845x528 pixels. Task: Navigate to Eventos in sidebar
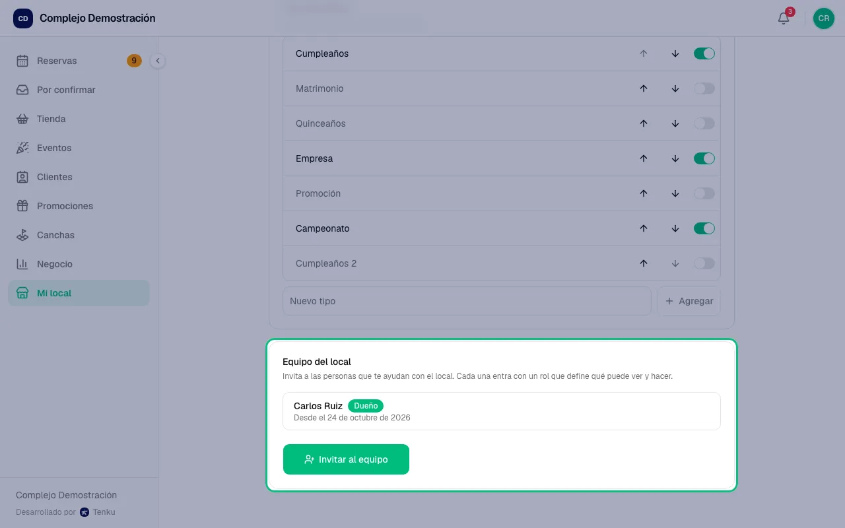[x=79, y=148]
